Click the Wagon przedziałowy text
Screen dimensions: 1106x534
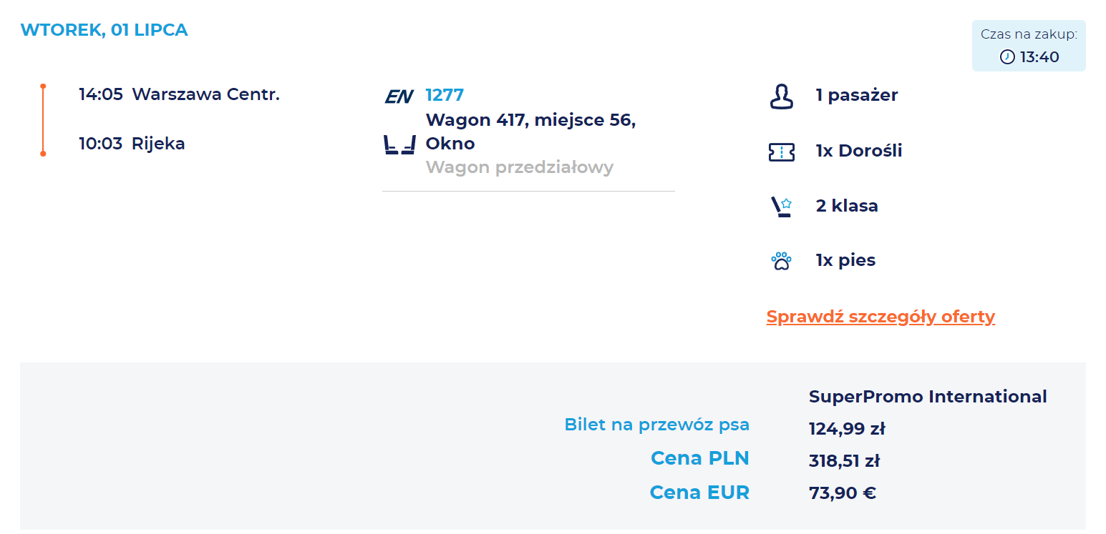(x=519, y=168)
